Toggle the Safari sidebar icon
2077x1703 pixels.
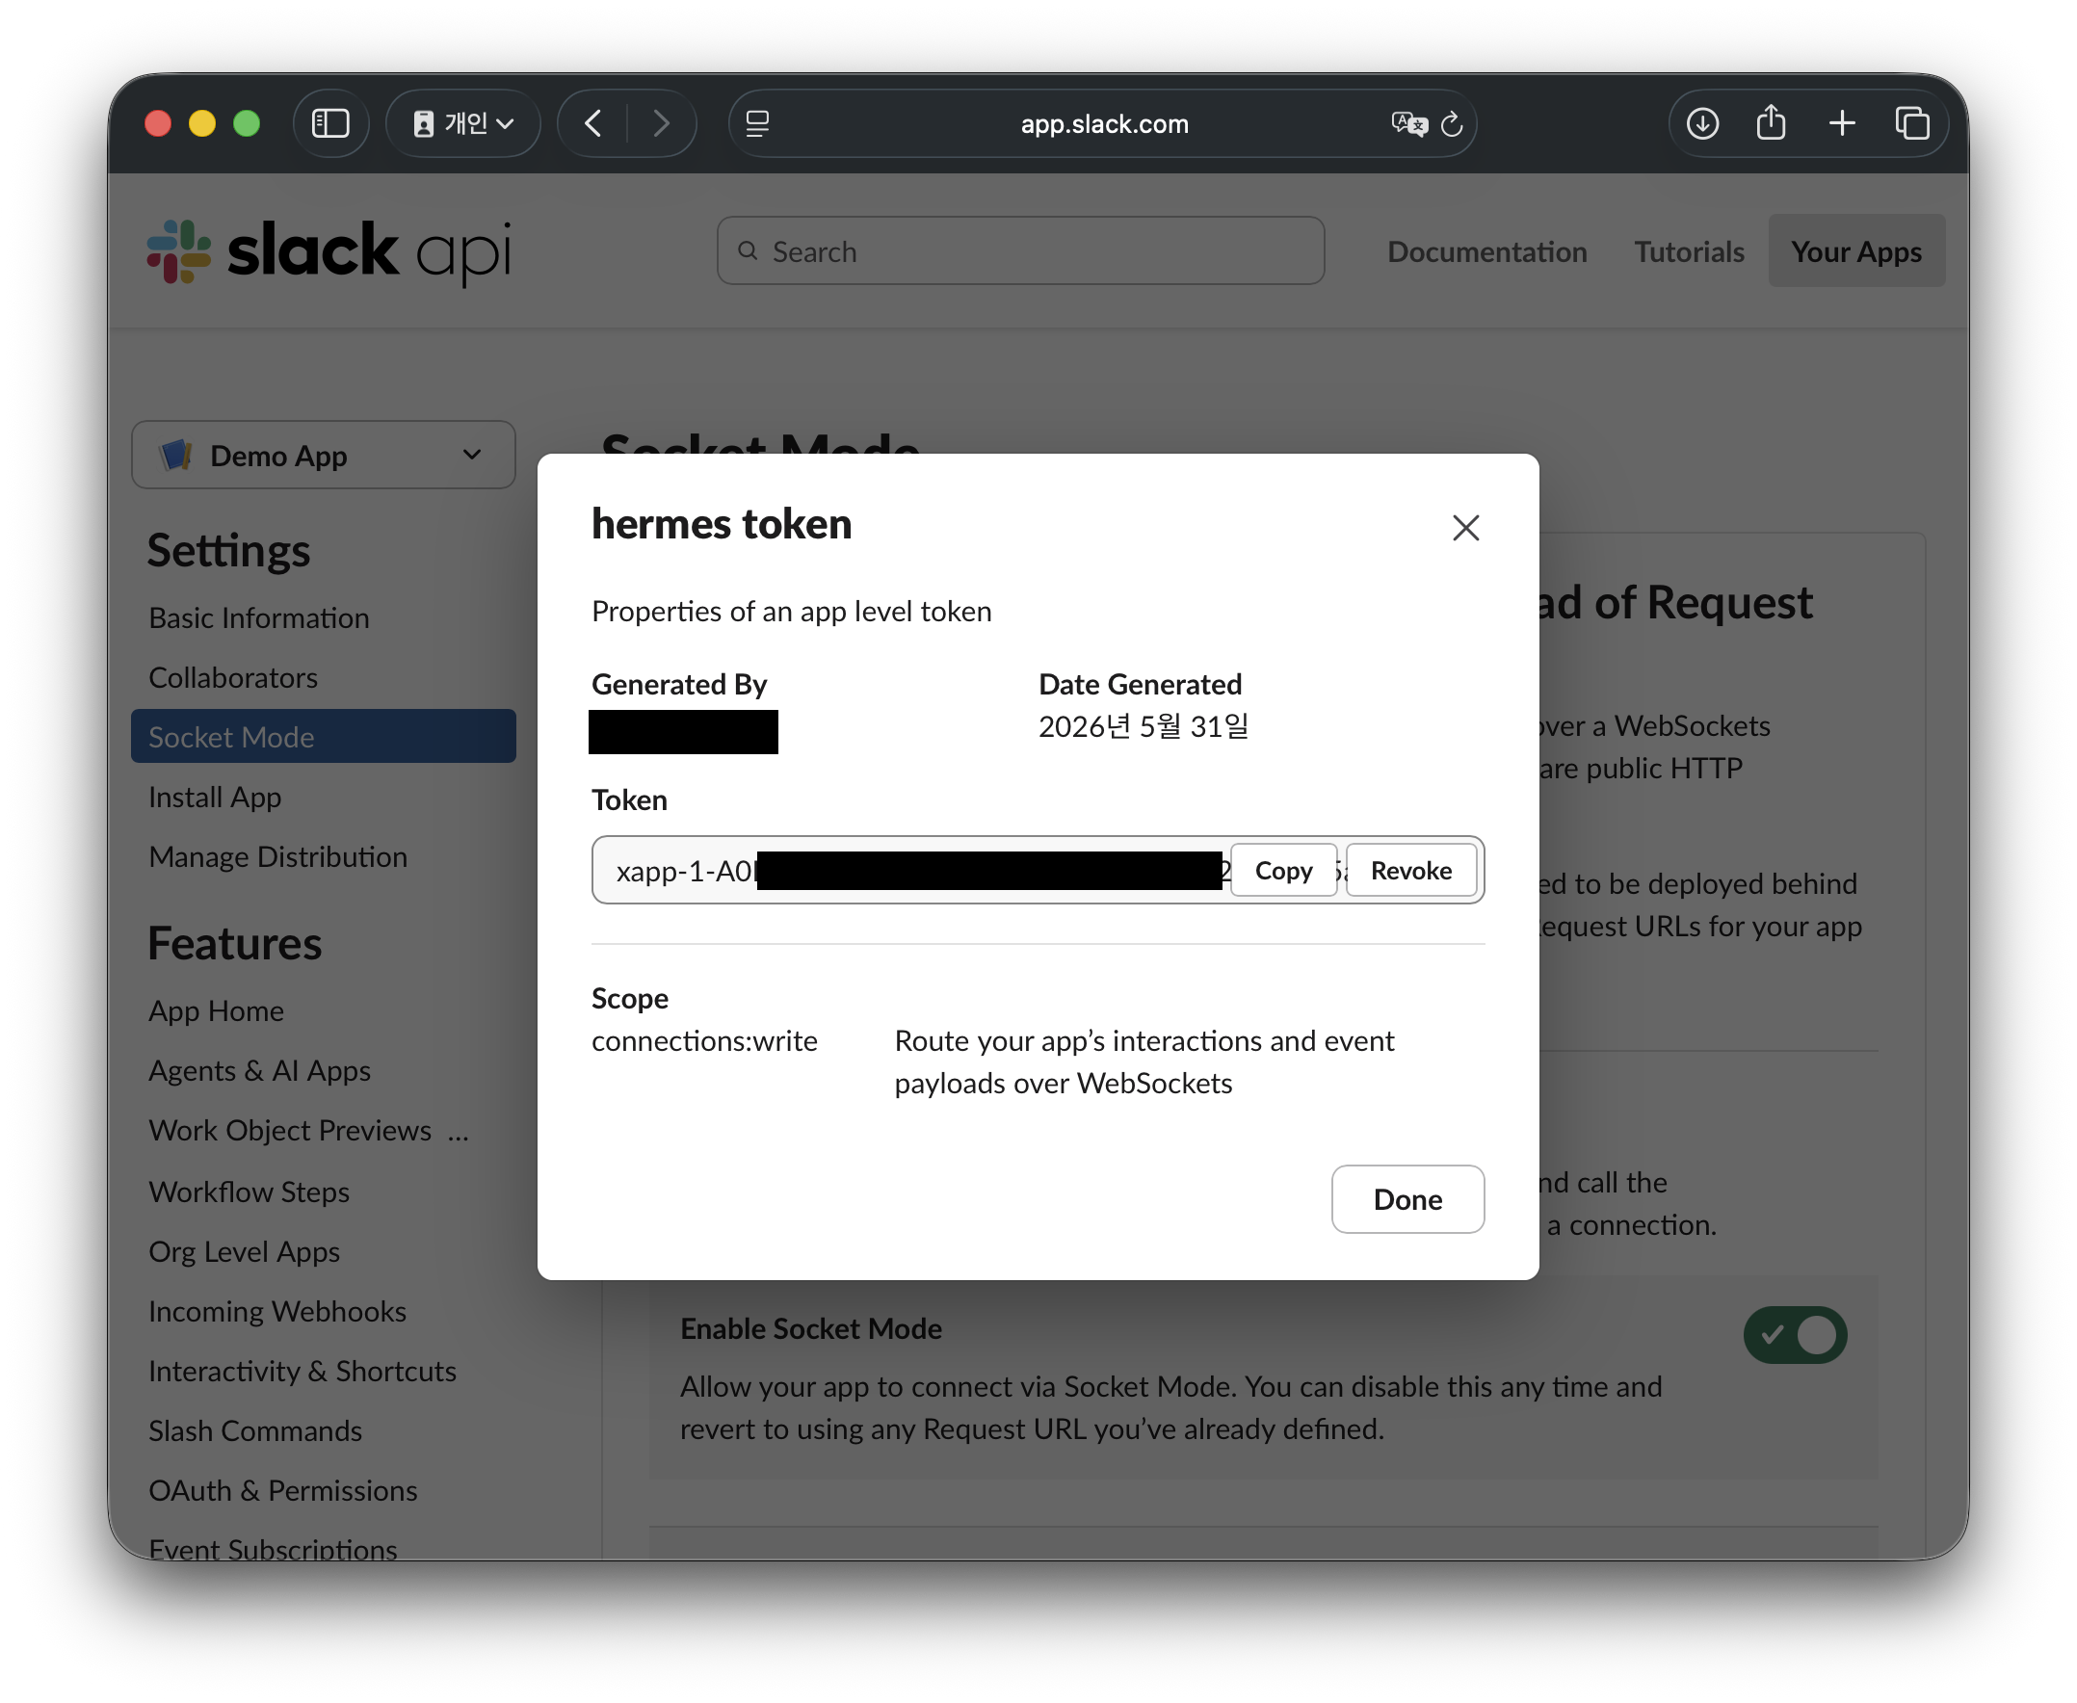coord(330,123)
